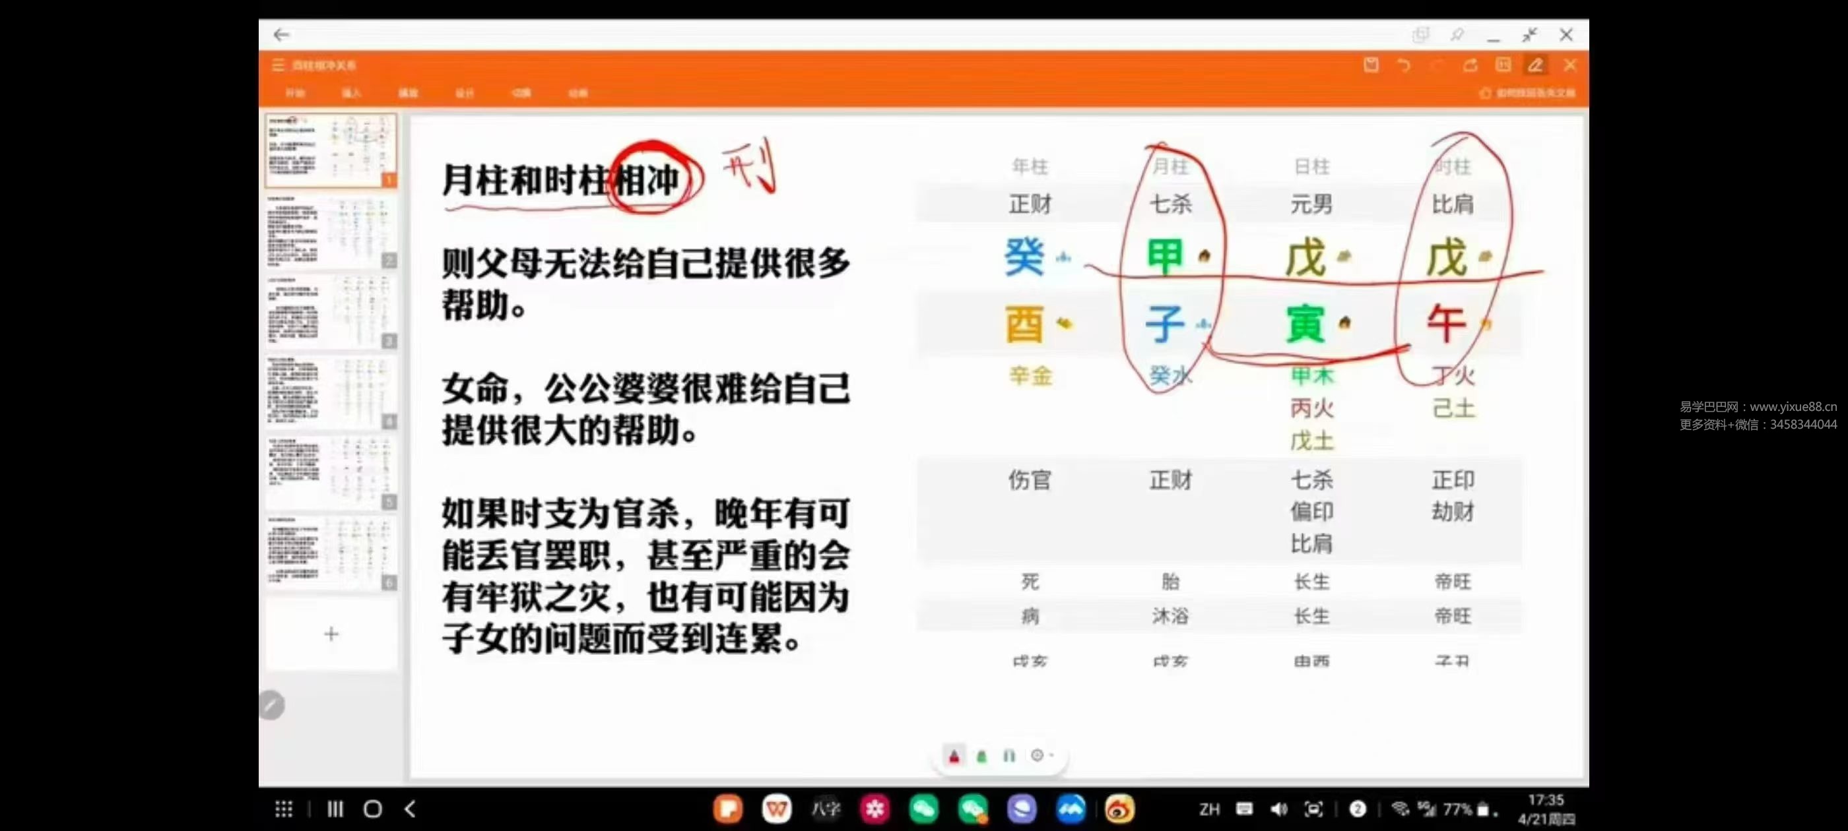Add a new slide with plus button
The width and height of the screenshot is (1848, 831).
pyautogui.click(x=331, y=634)
